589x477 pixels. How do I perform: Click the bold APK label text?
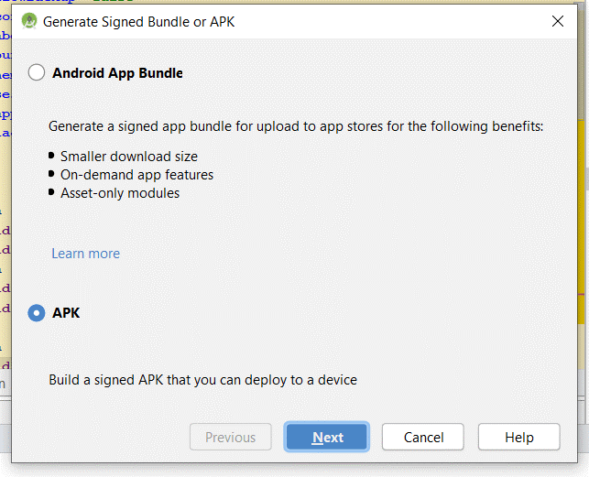coord(66,313)
